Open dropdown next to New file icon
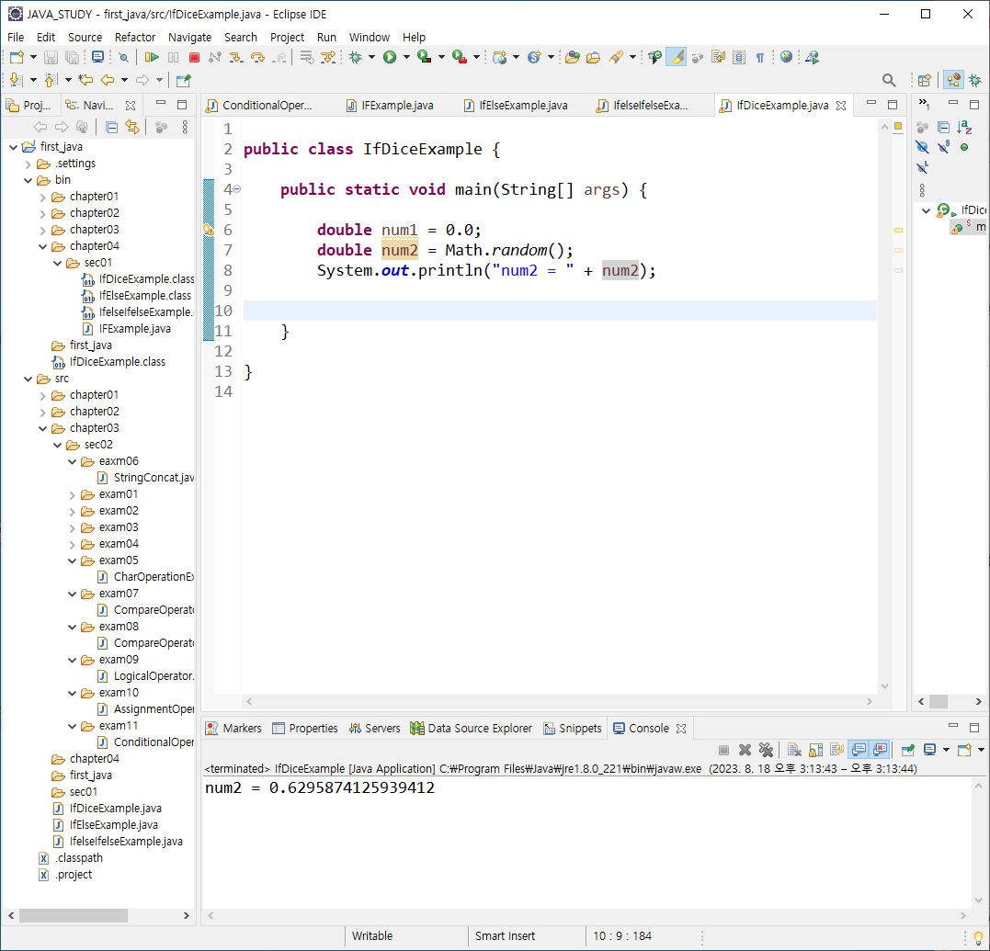 [33, 57]
